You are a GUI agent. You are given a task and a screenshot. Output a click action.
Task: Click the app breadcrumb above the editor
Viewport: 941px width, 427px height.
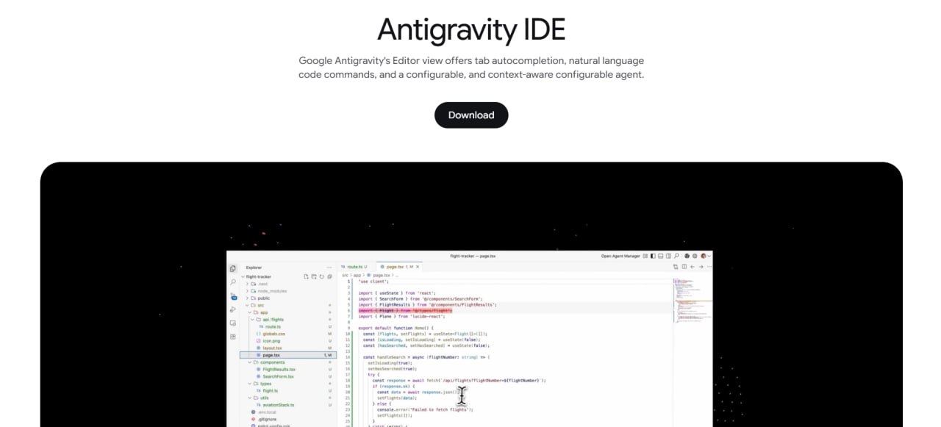coord(357,276)
